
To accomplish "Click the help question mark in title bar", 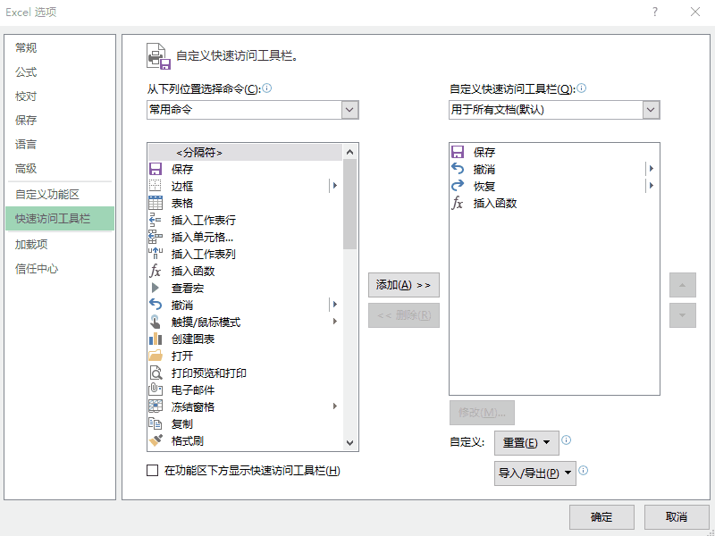I will [655, 12].
